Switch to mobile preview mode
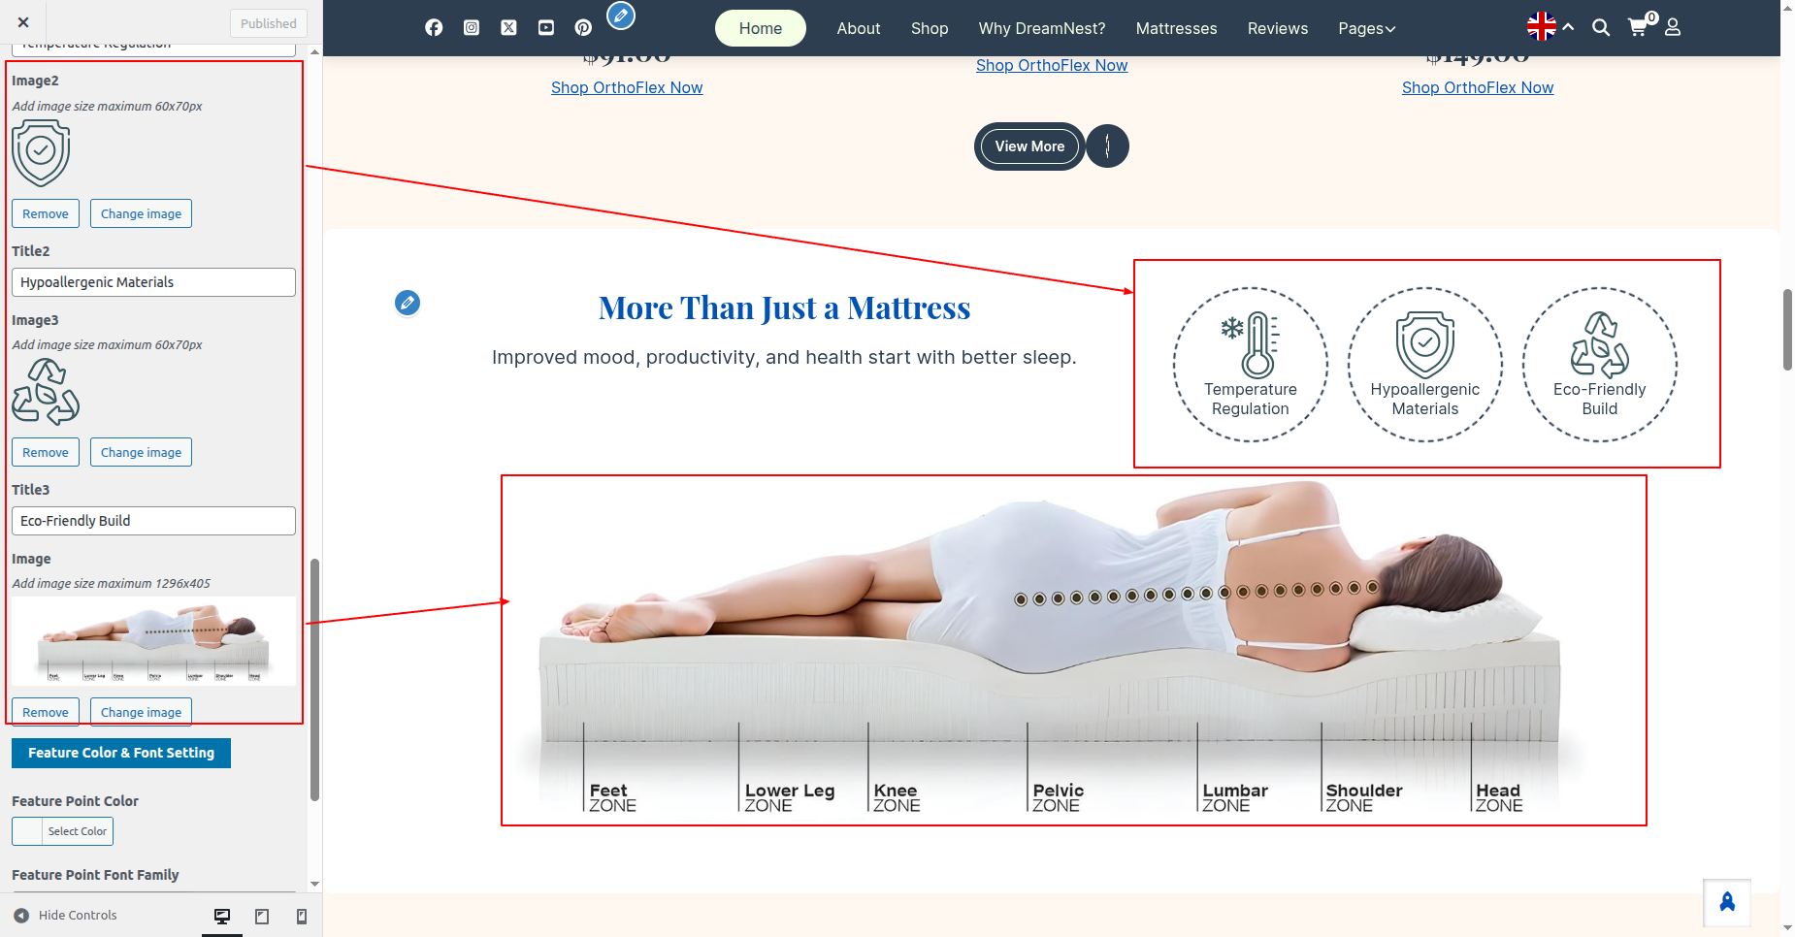This screenshot has height=937, width=1795. click(302, 916)
